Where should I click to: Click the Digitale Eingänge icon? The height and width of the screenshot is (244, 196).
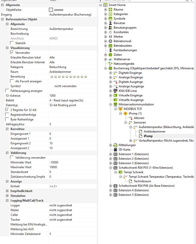(115, 73)
